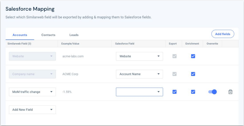The image size is (244, 126).
Task: Click the Export checkbox in Company name row
Action: click(174, 74)
